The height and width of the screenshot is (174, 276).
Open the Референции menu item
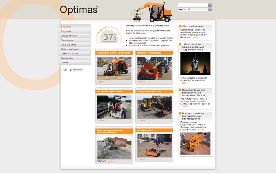click(x=75, y=40)
